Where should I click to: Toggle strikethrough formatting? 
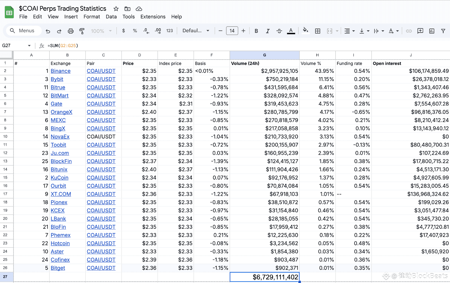[x=279, y=31]
